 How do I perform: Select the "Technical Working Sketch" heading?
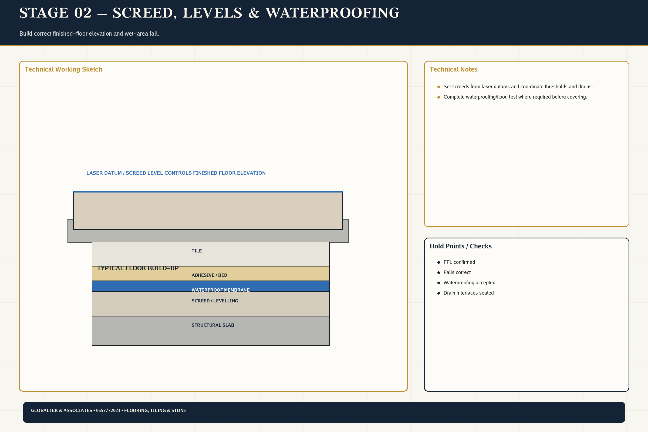pyautogui.click(x=63, y=69)
